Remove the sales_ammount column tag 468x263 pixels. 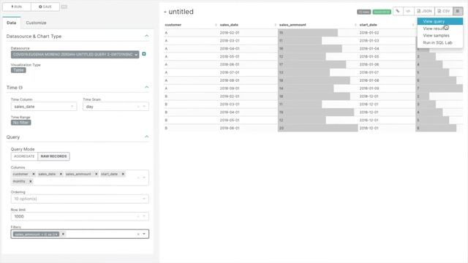click(96, 174)
